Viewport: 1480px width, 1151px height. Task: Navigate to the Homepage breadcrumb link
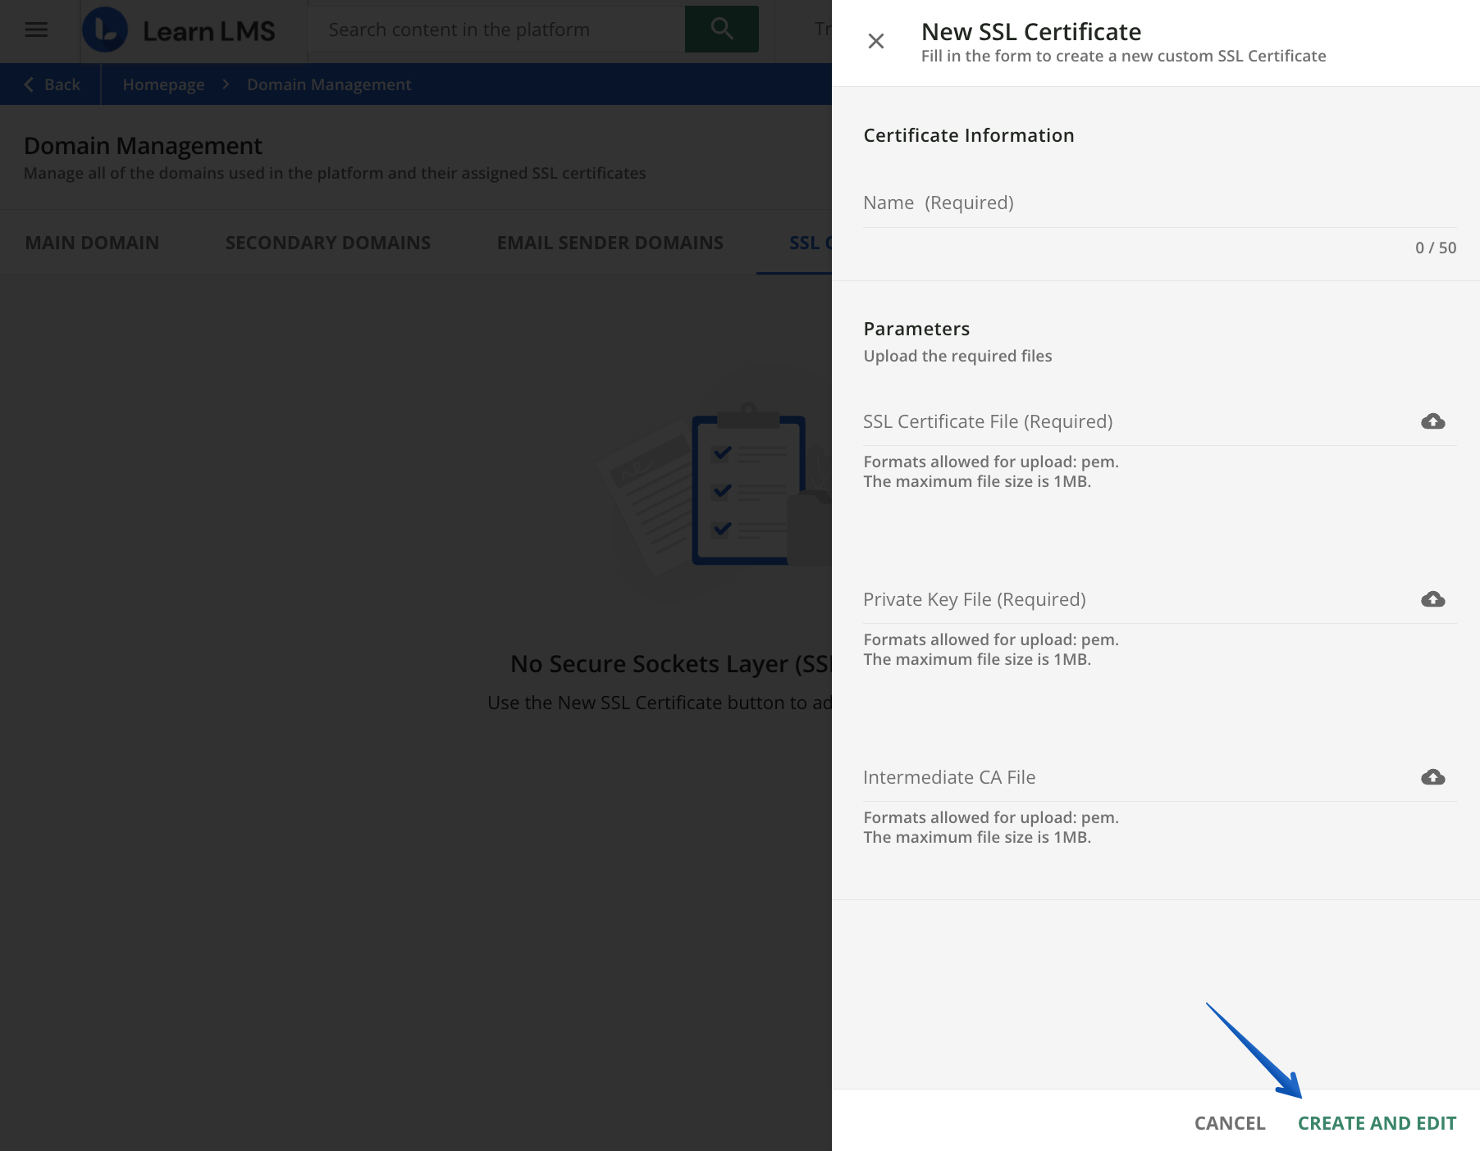(x=163, y=84)
